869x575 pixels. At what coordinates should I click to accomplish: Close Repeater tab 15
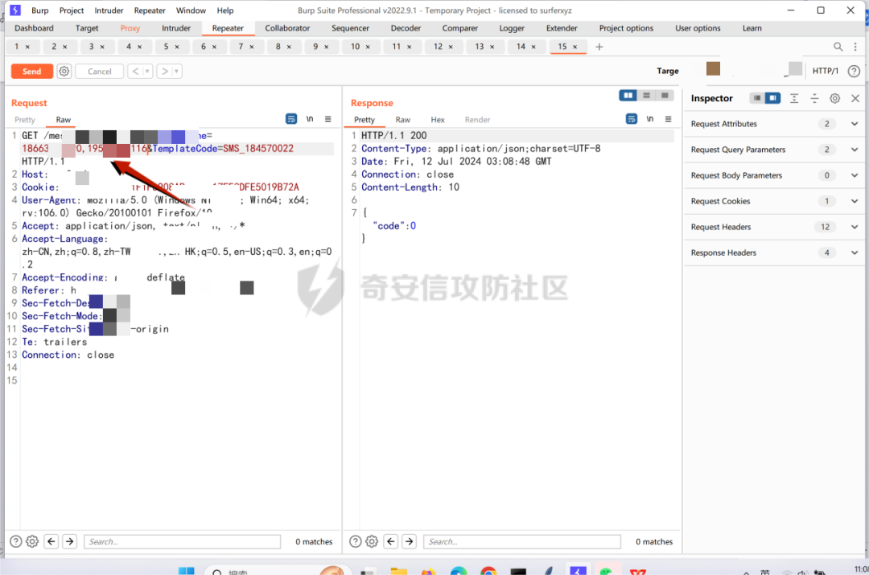[x=575, y=47]
